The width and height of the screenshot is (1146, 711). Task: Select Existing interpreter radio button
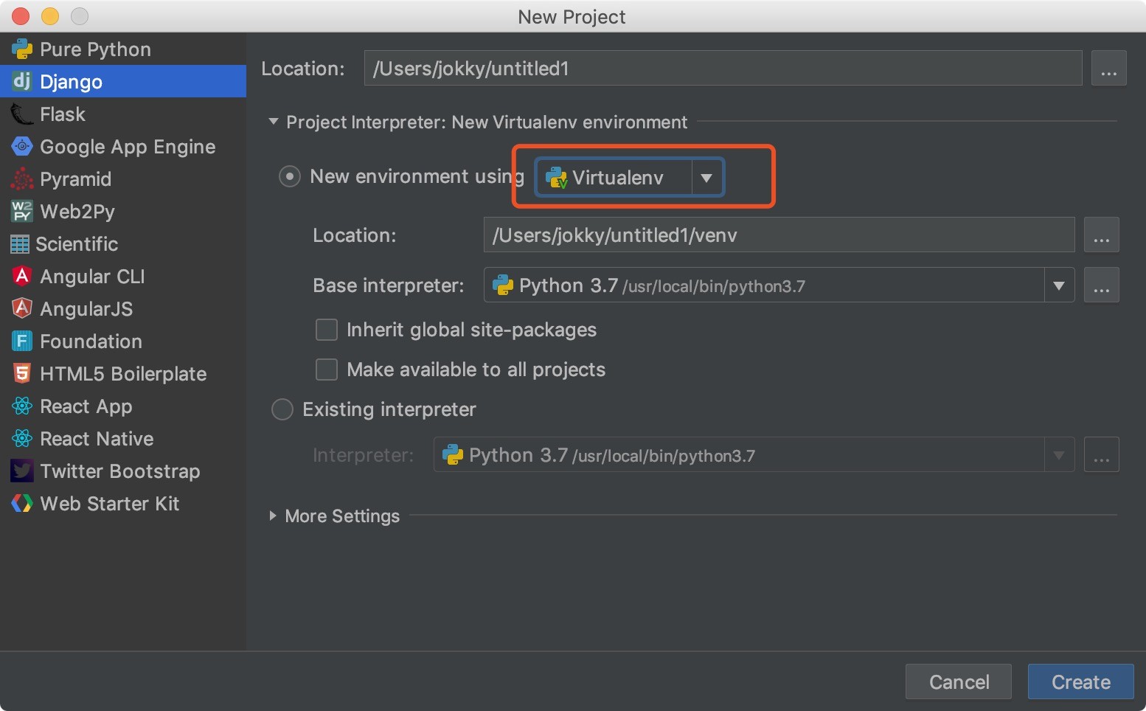(x=282, y=409)
